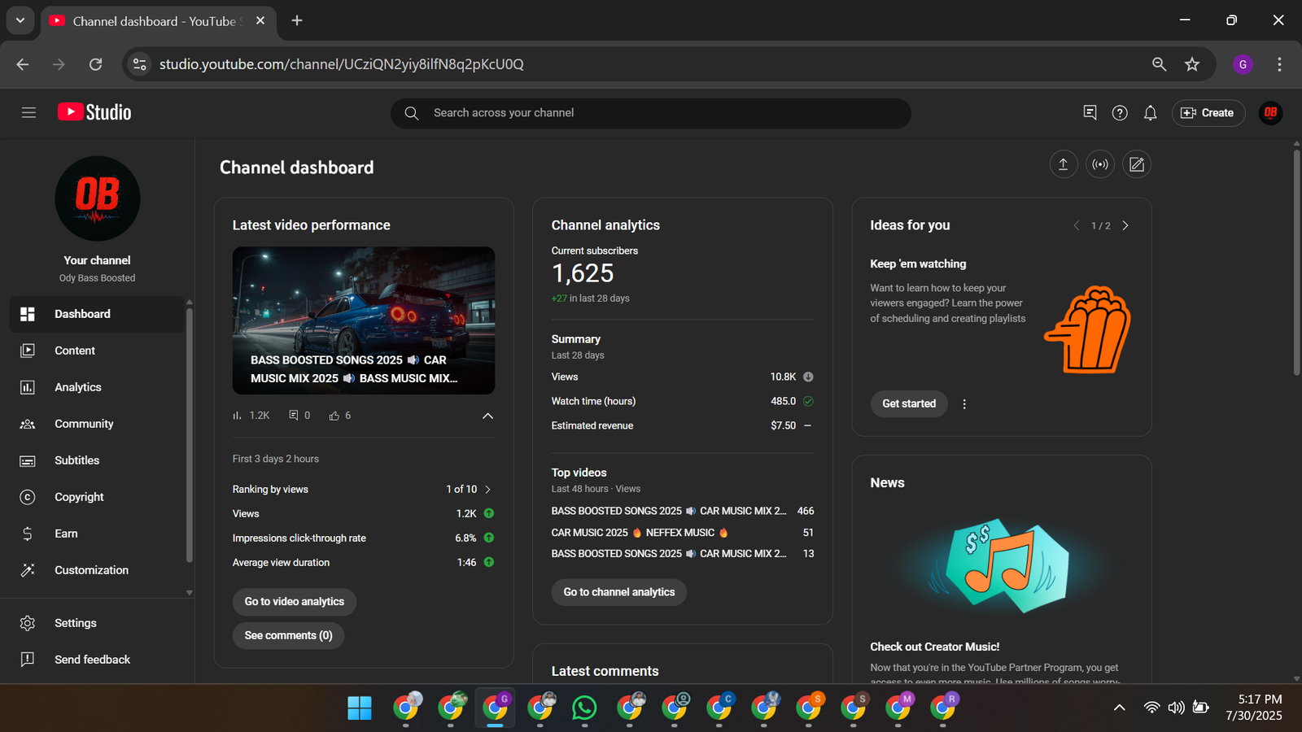Screen dimensions: 1302x732
Task: Click the latest video thumbnail
Action: [x=364, y=320]
